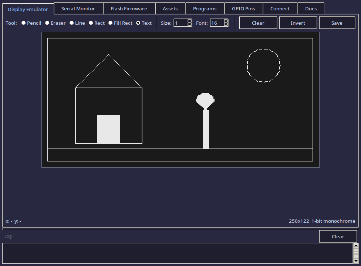Increase the Font size with up arrow
The width and height of the screenshot is (361, 266).
click(226, 21)
